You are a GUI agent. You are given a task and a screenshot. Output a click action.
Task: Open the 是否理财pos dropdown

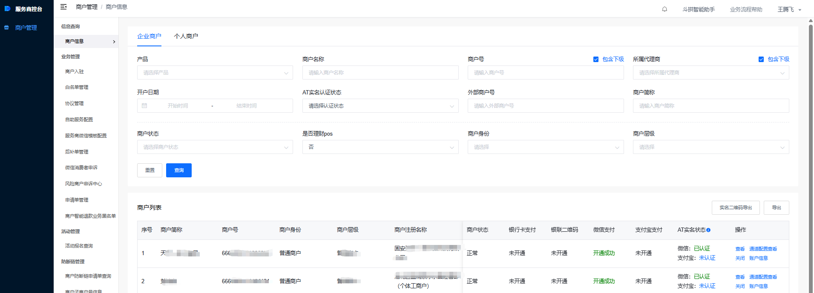(380, 147)
